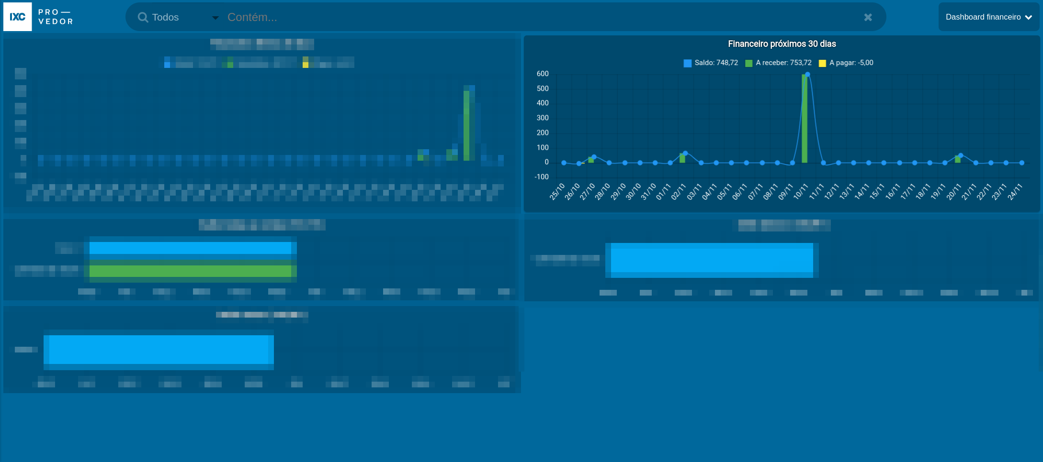Open the Dashboard financeiro dropdown

(988, 17)
